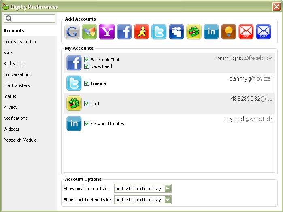Toggle LinkedIn Network Updates checkbox
This screenshot has width=283, height=212.
87,124
